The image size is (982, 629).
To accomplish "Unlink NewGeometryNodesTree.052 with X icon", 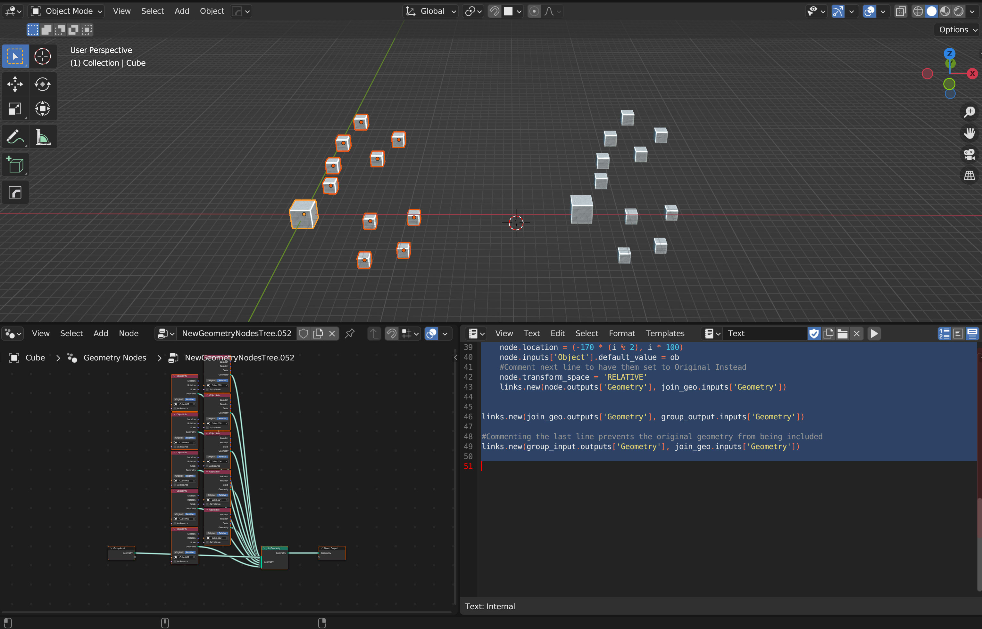I will 332,334.
